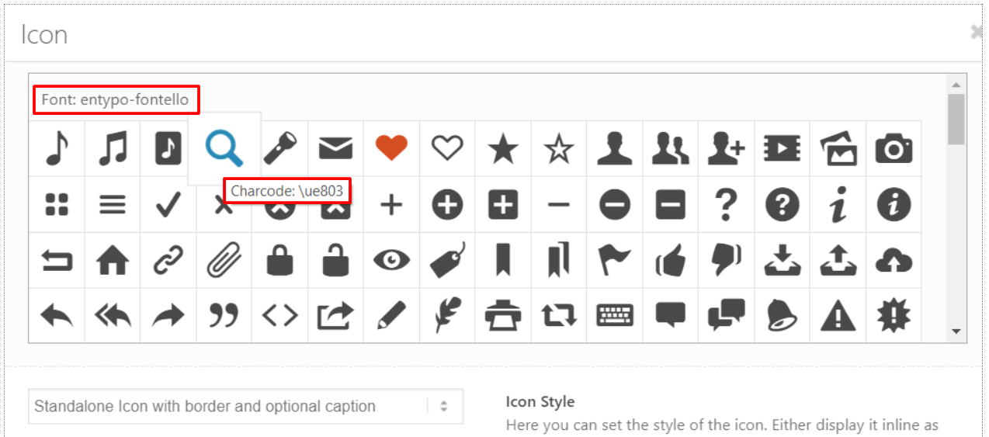Select the checkmark icon
The width and height of the screenshot is (989, 437).
click(x=168, y=204)
